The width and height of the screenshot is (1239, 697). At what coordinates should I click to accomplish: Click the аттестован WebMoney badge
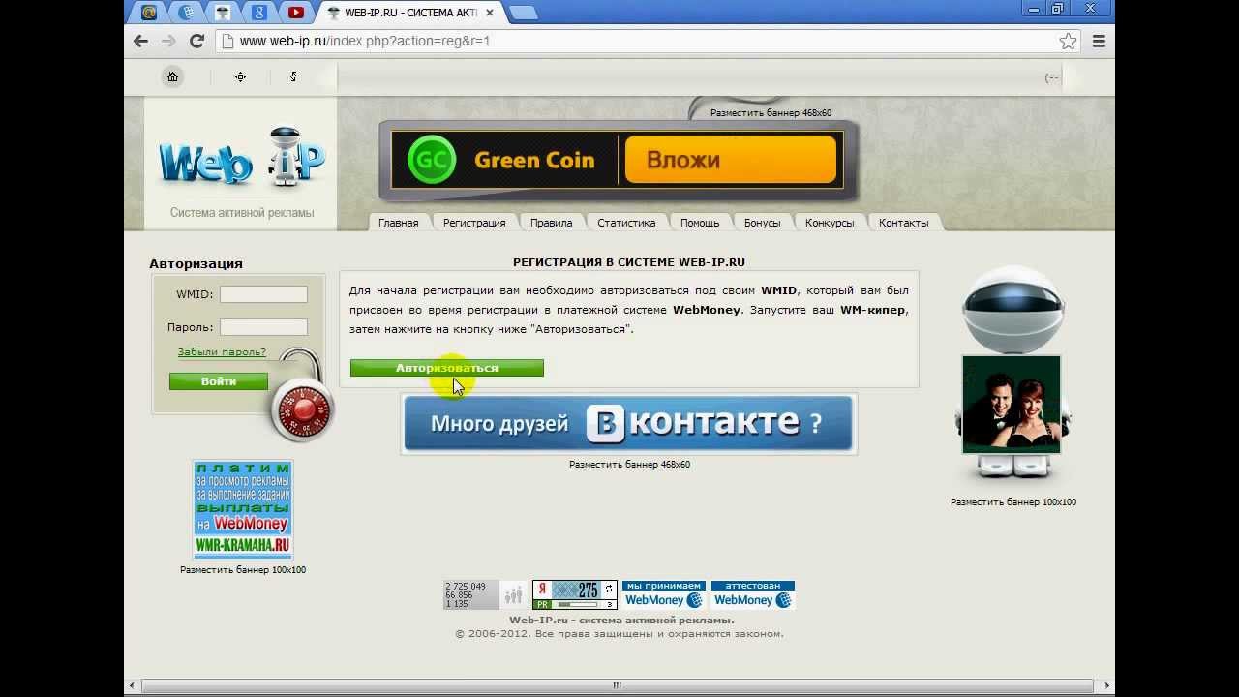click(x=752, y=594)
